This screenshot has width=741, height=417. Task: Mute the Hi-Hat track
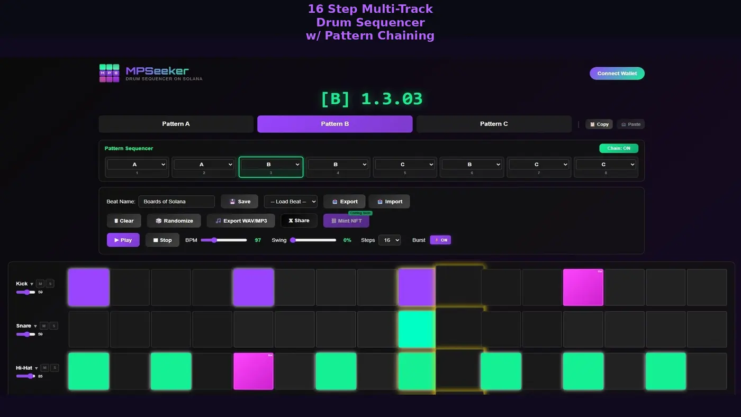coord(45,368)
